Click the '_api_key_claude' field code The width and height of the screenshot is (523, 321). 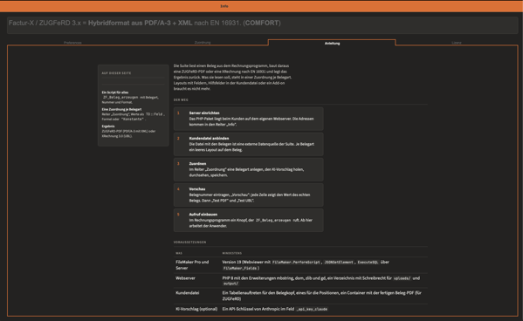313,310
